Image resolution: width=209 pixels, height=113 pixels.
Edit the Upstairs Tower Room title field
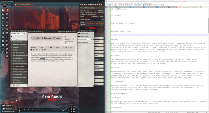47,38
